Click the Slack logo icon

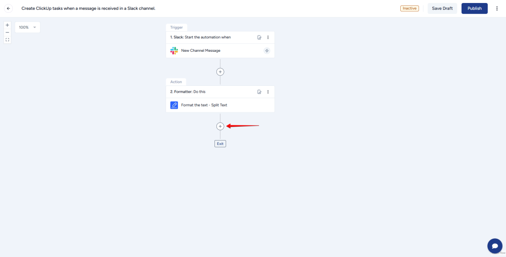click(174, 50)
